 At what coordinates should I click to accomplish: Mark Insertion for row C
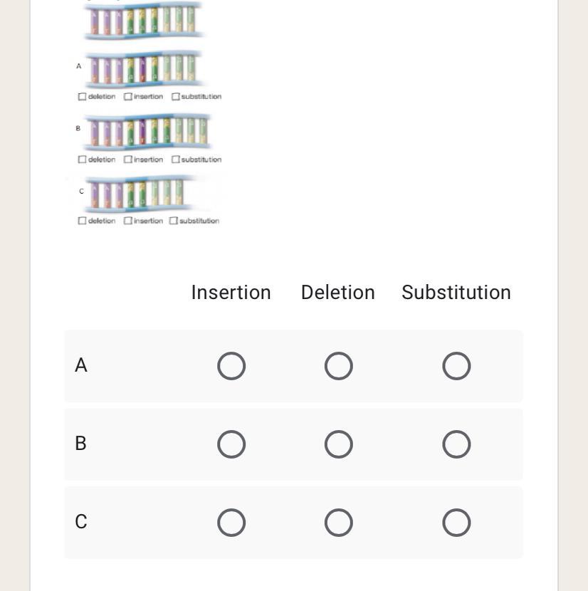(x=231, y=523)
